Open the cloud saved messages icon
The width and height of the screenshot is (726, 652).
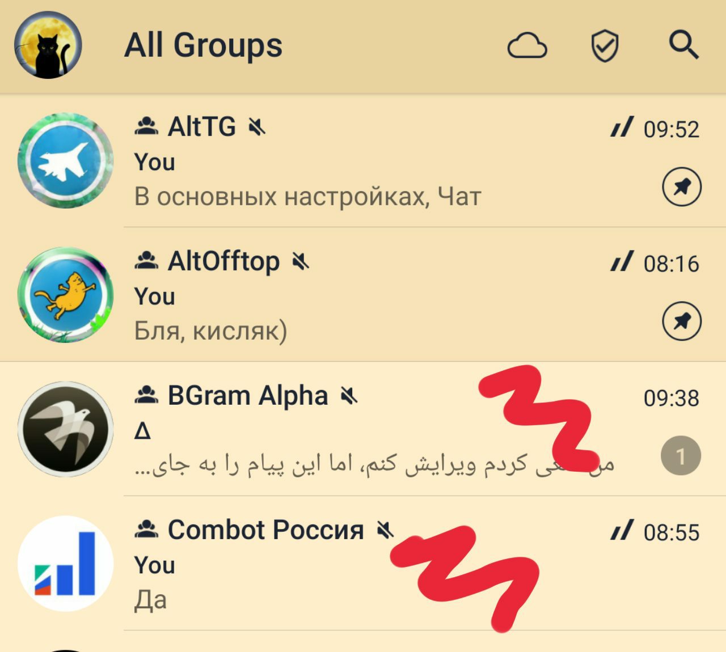[x=527, y=46]
